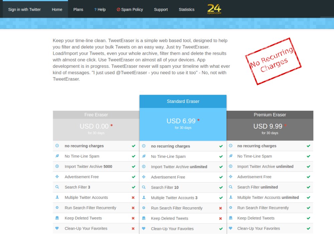Screen dimensions: 334x234
Task: Click 'Clean-Up Your Favorites' in Standard Eraser
Action: click(172, 229)
